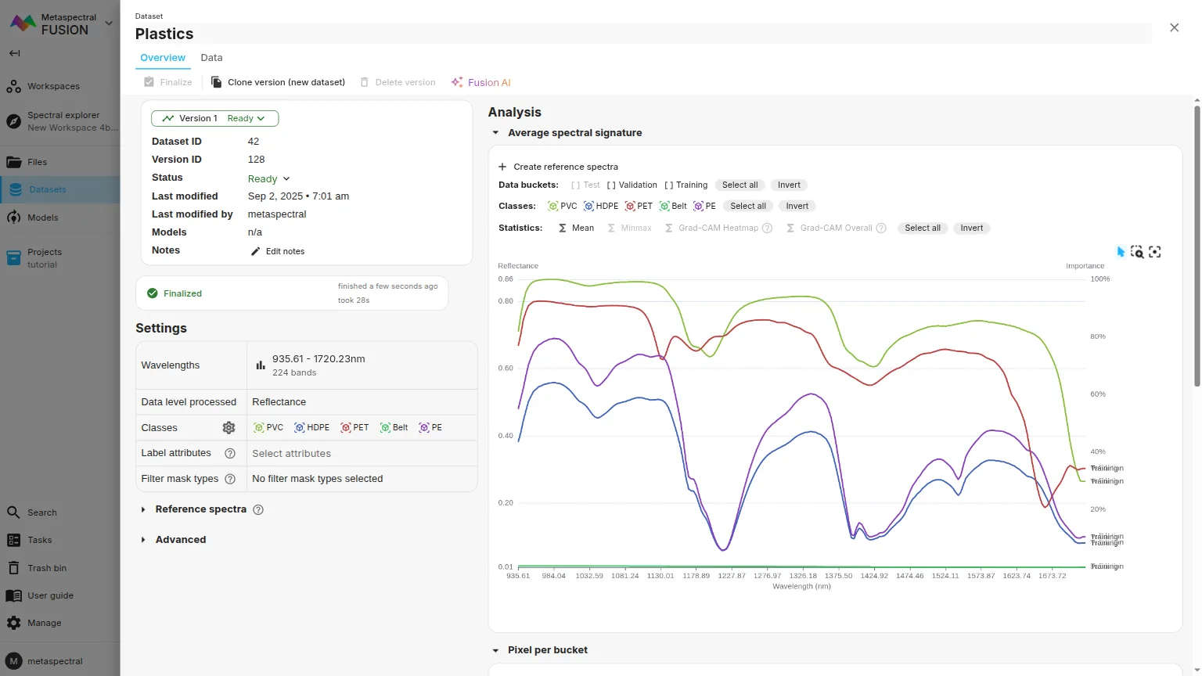This screenshot has height=676, width=1202.
Task: Open the Version 1 Ready dropdown
Action: point(214,119)
